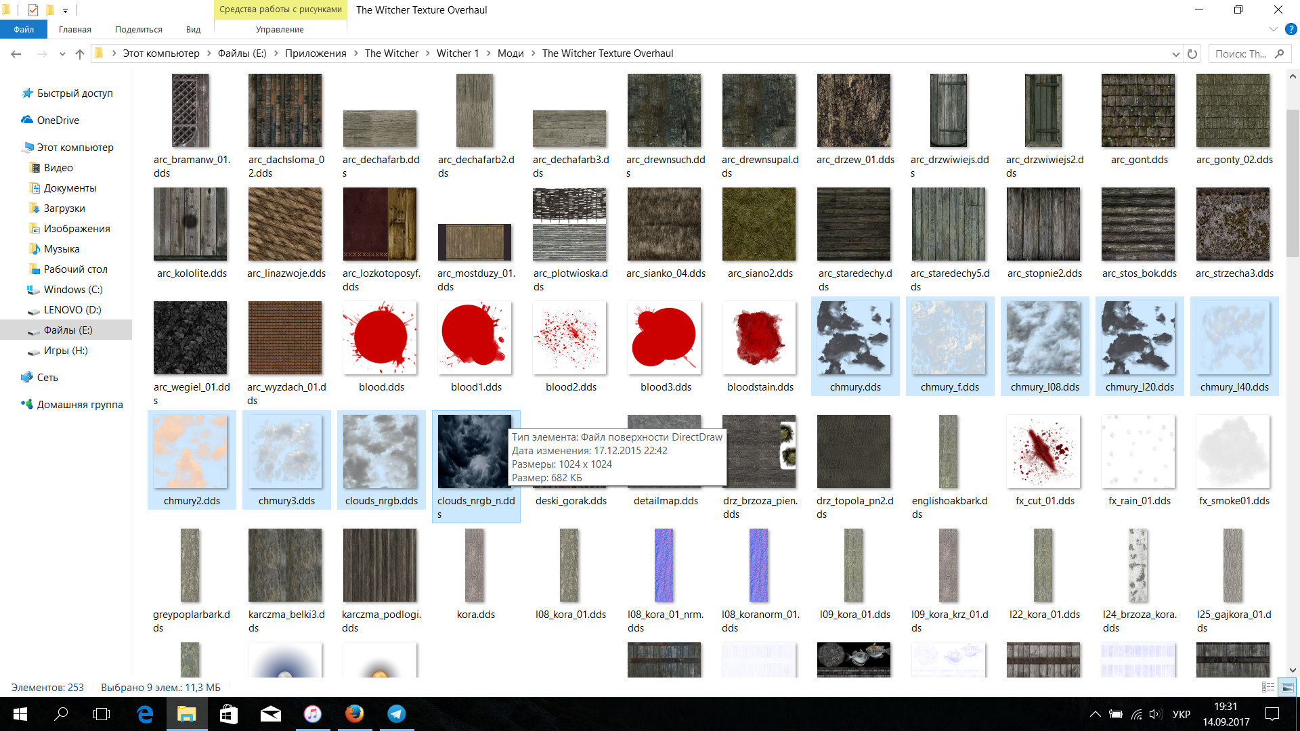Open the Файл ribbon tab
This screenshot has width=1300, height=731.
24,30
